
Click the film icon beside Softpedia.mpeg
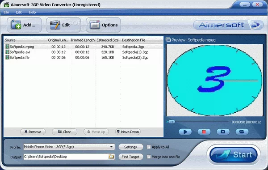(7, 47)
